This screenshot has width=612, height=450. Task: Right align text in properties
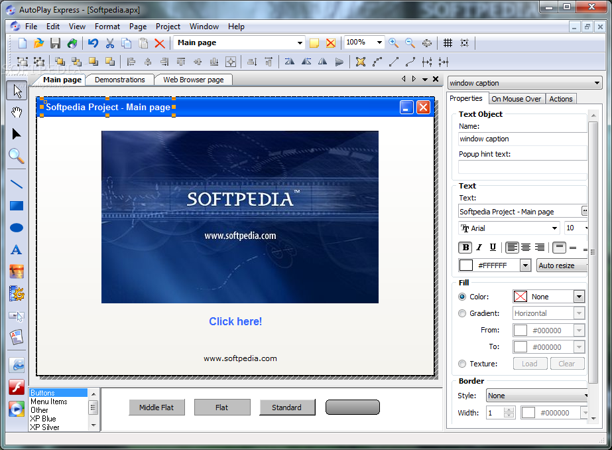click(x=540, y=248)
